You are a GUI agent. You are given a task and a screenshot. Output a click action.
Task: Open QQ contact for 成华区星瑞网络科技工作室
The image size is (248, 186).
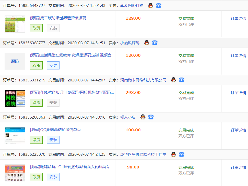coord(173,154)
